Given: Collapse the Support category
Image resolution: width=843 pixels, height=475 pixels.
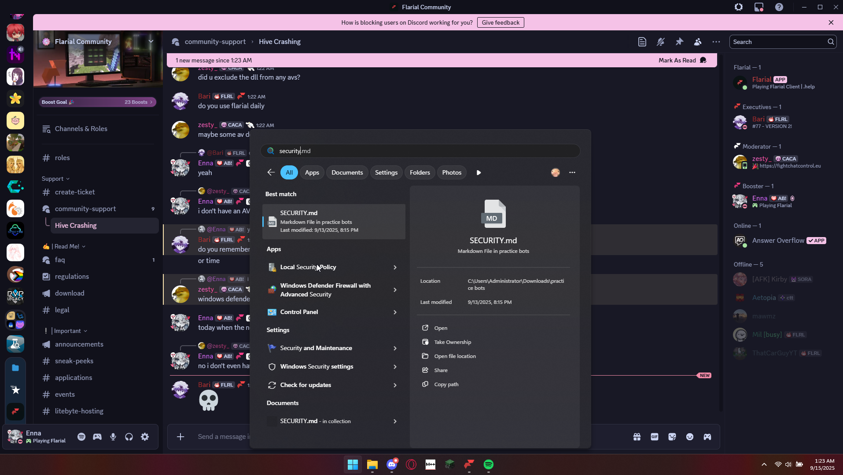Looking at the screenshot, I should click(x=56, y=179).
